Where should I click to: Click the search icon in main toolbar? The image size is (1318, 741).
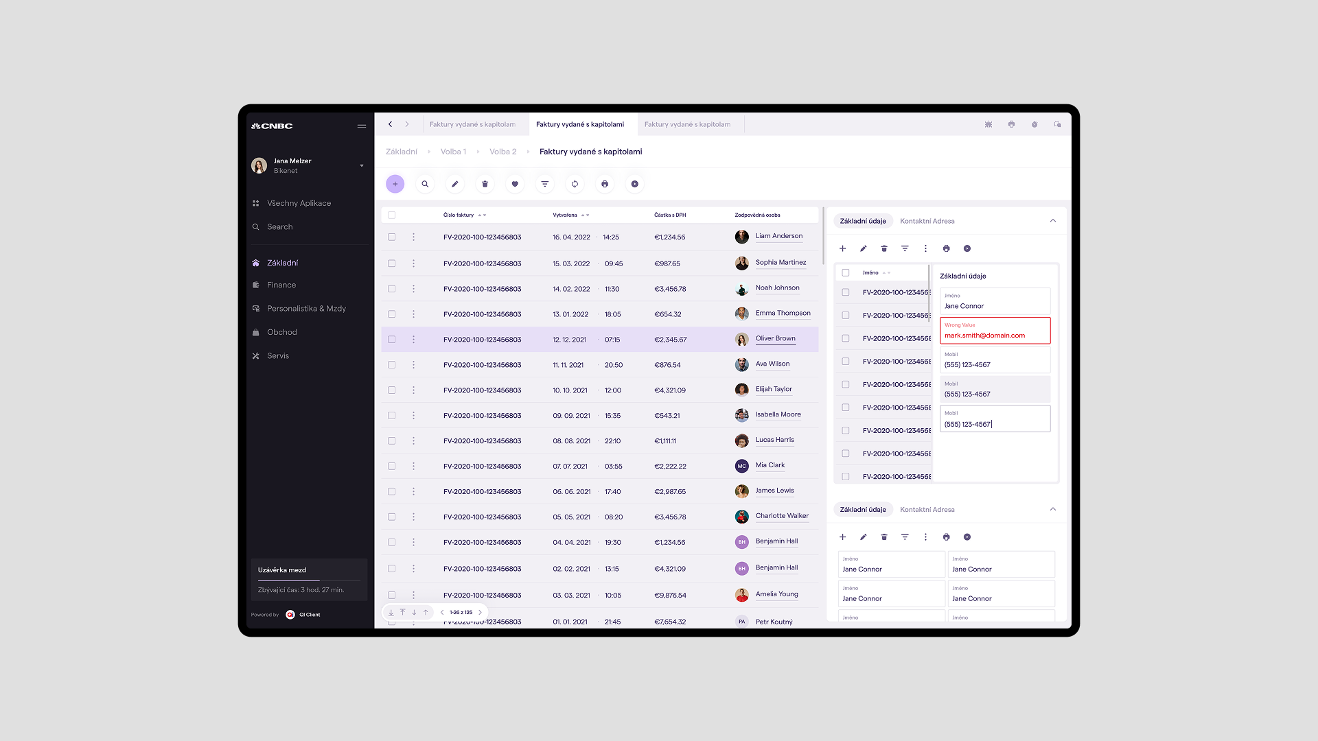pyautogui.click(x=425, y=184)
